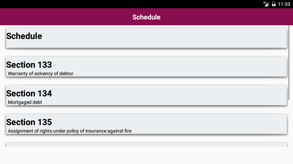
Task: Open the Section 133 heading
Action: coord(29,65)
